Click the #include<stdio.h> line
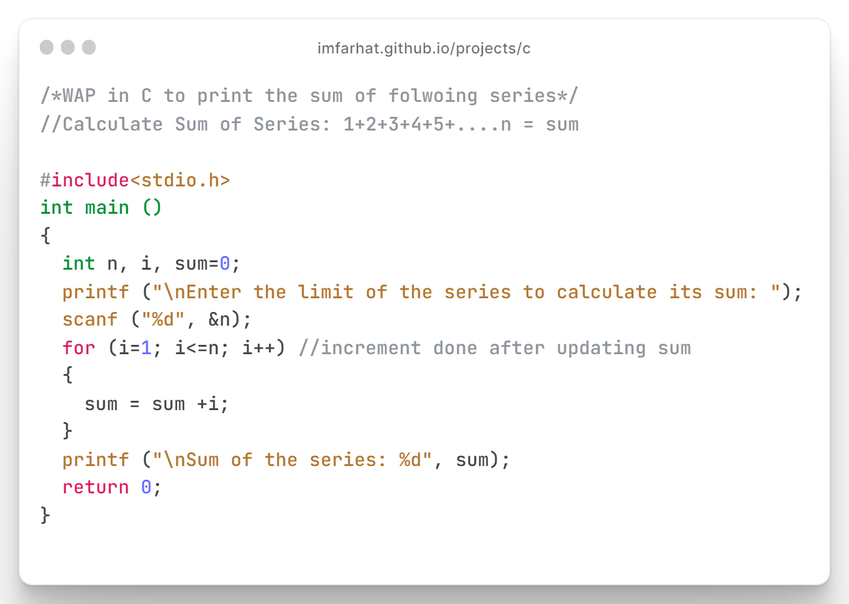The image size is (849, 604). pyautogui.click(x=135, y=180)
